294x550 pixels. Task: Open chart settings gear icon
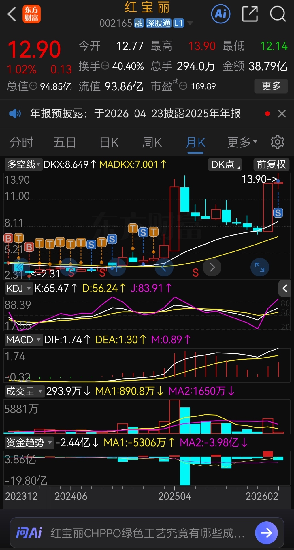pyautogui.click(x=278, y=142)
